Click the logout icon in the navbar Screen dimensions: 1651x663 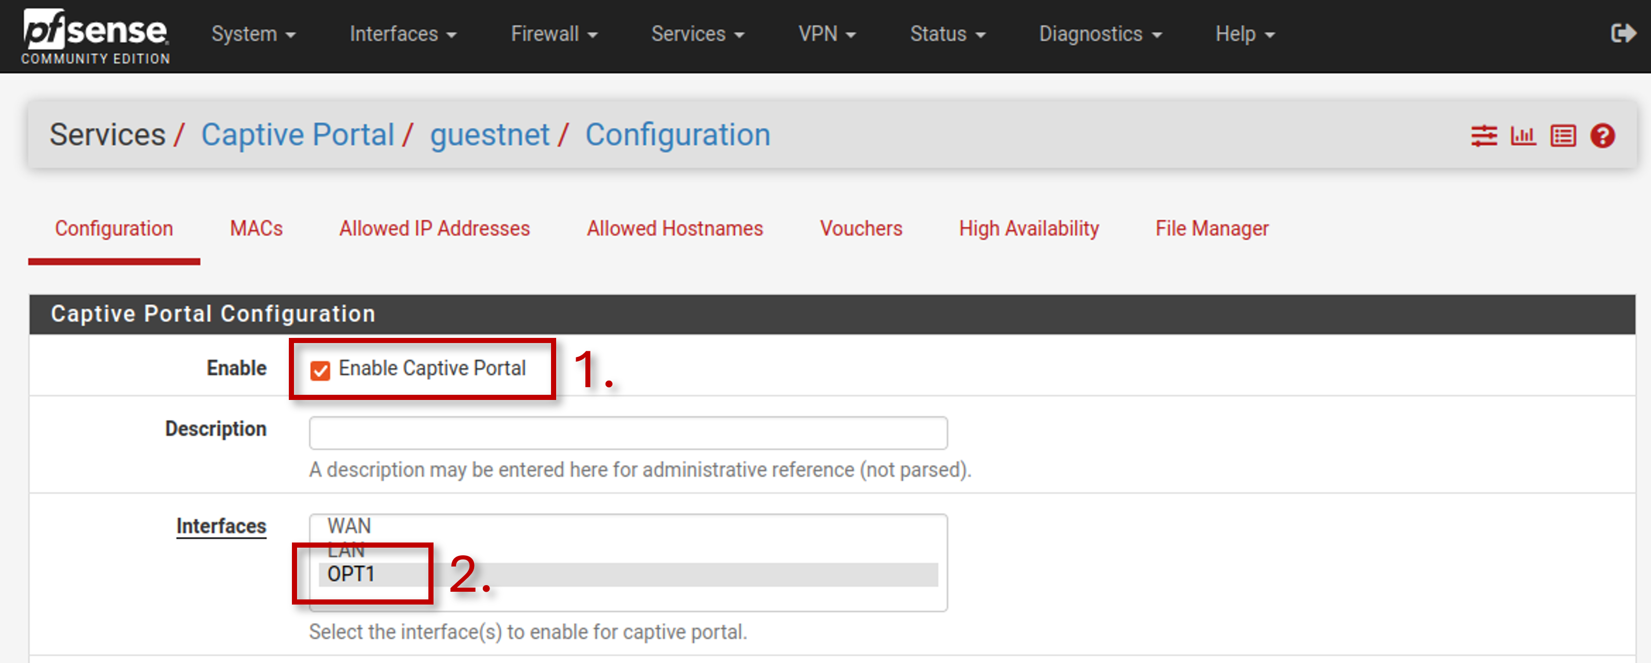click(x=1623, y=33)
